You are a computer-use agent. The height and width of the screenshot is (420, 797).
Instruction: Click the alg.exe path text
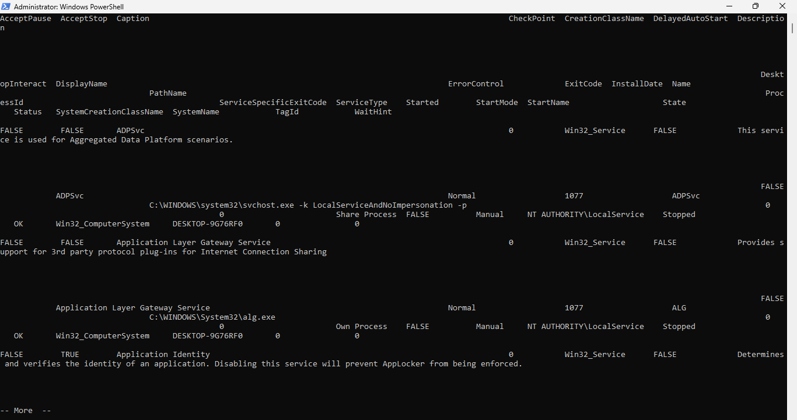212,317
